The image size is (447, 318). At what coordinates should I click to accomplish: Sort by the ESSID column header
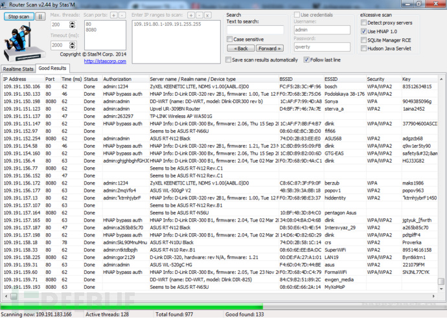pyautogui.click(x=345, y=79)
